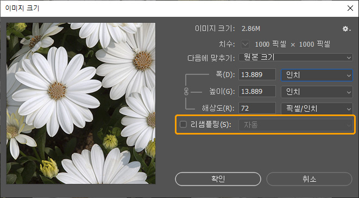Enable the 리샘플링(S) checkbox

[183, 124]
